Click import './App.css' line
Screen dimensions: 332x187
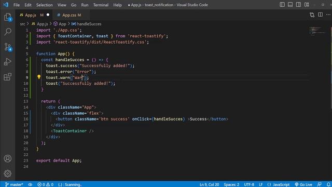(59, 30)
